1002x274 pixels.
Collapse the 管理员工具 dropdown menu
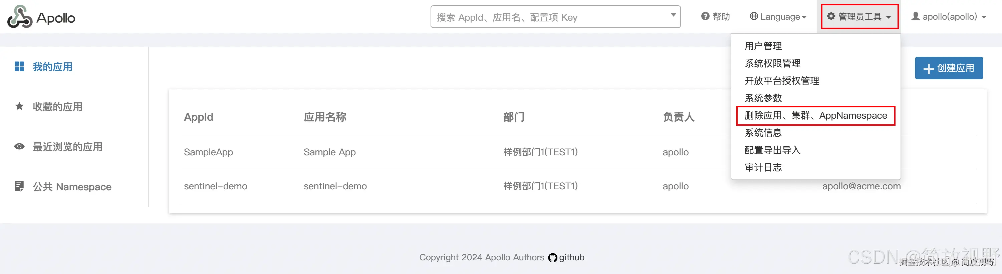(859, 17)
